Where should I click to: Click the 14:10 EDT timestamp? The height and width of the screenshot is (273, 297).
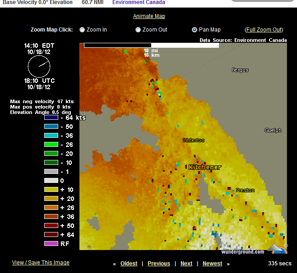(39, 46)
